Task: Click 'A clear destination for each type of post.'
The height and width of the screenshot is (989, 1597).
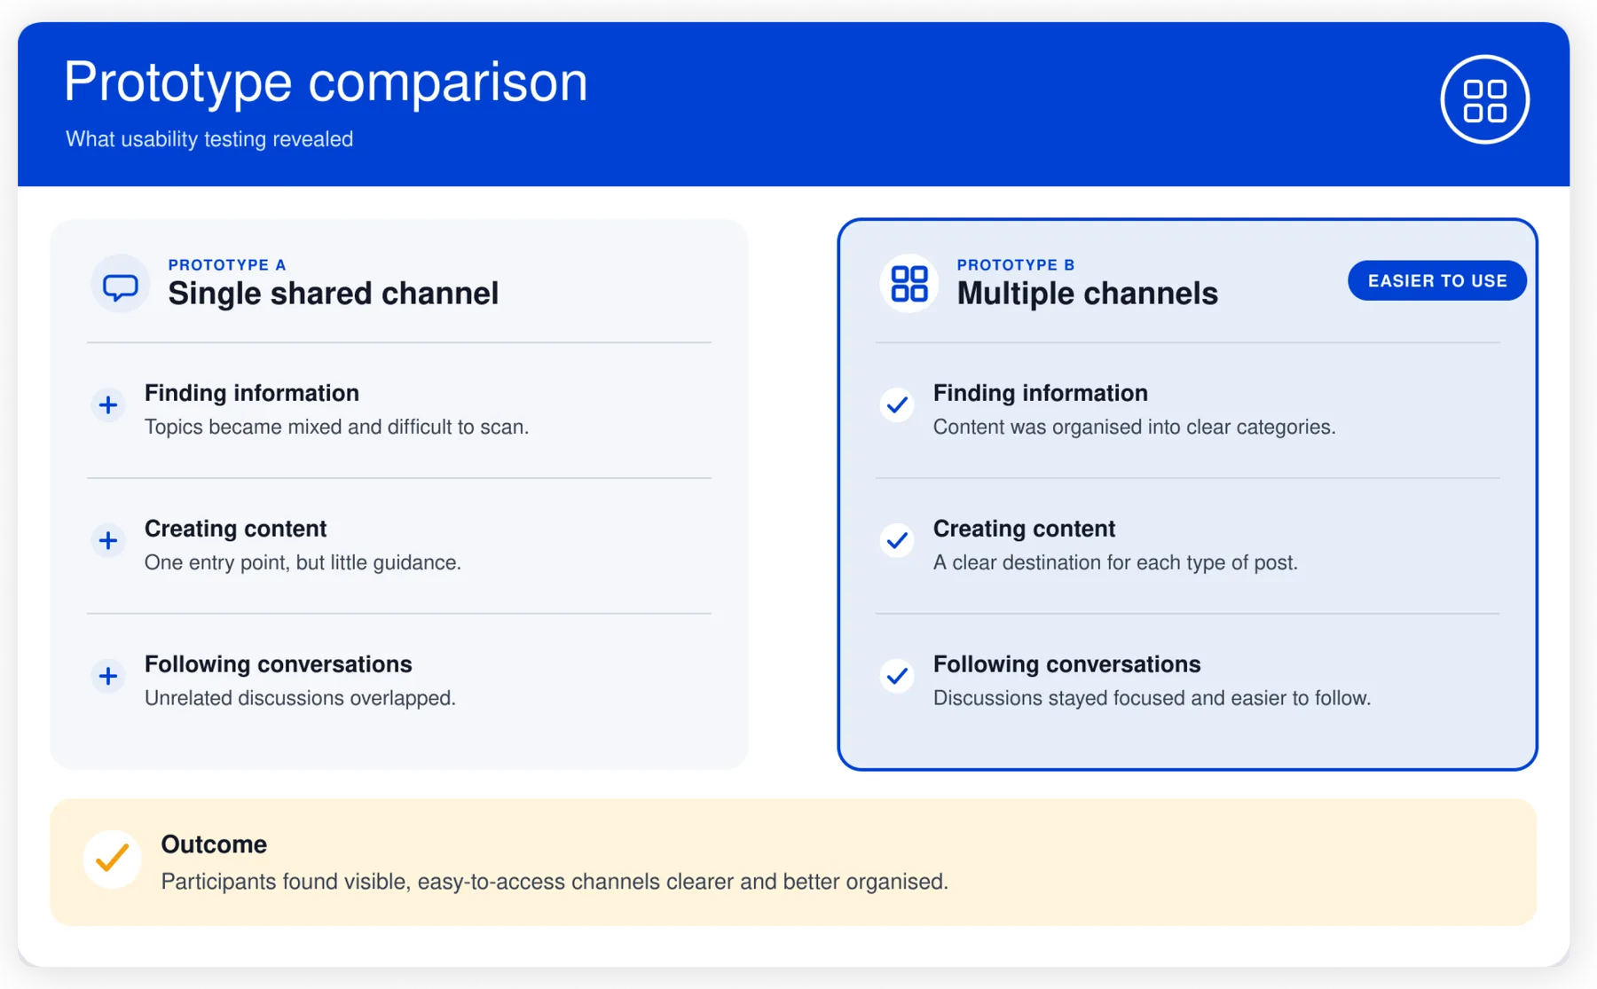Action: click(1116, 562)
